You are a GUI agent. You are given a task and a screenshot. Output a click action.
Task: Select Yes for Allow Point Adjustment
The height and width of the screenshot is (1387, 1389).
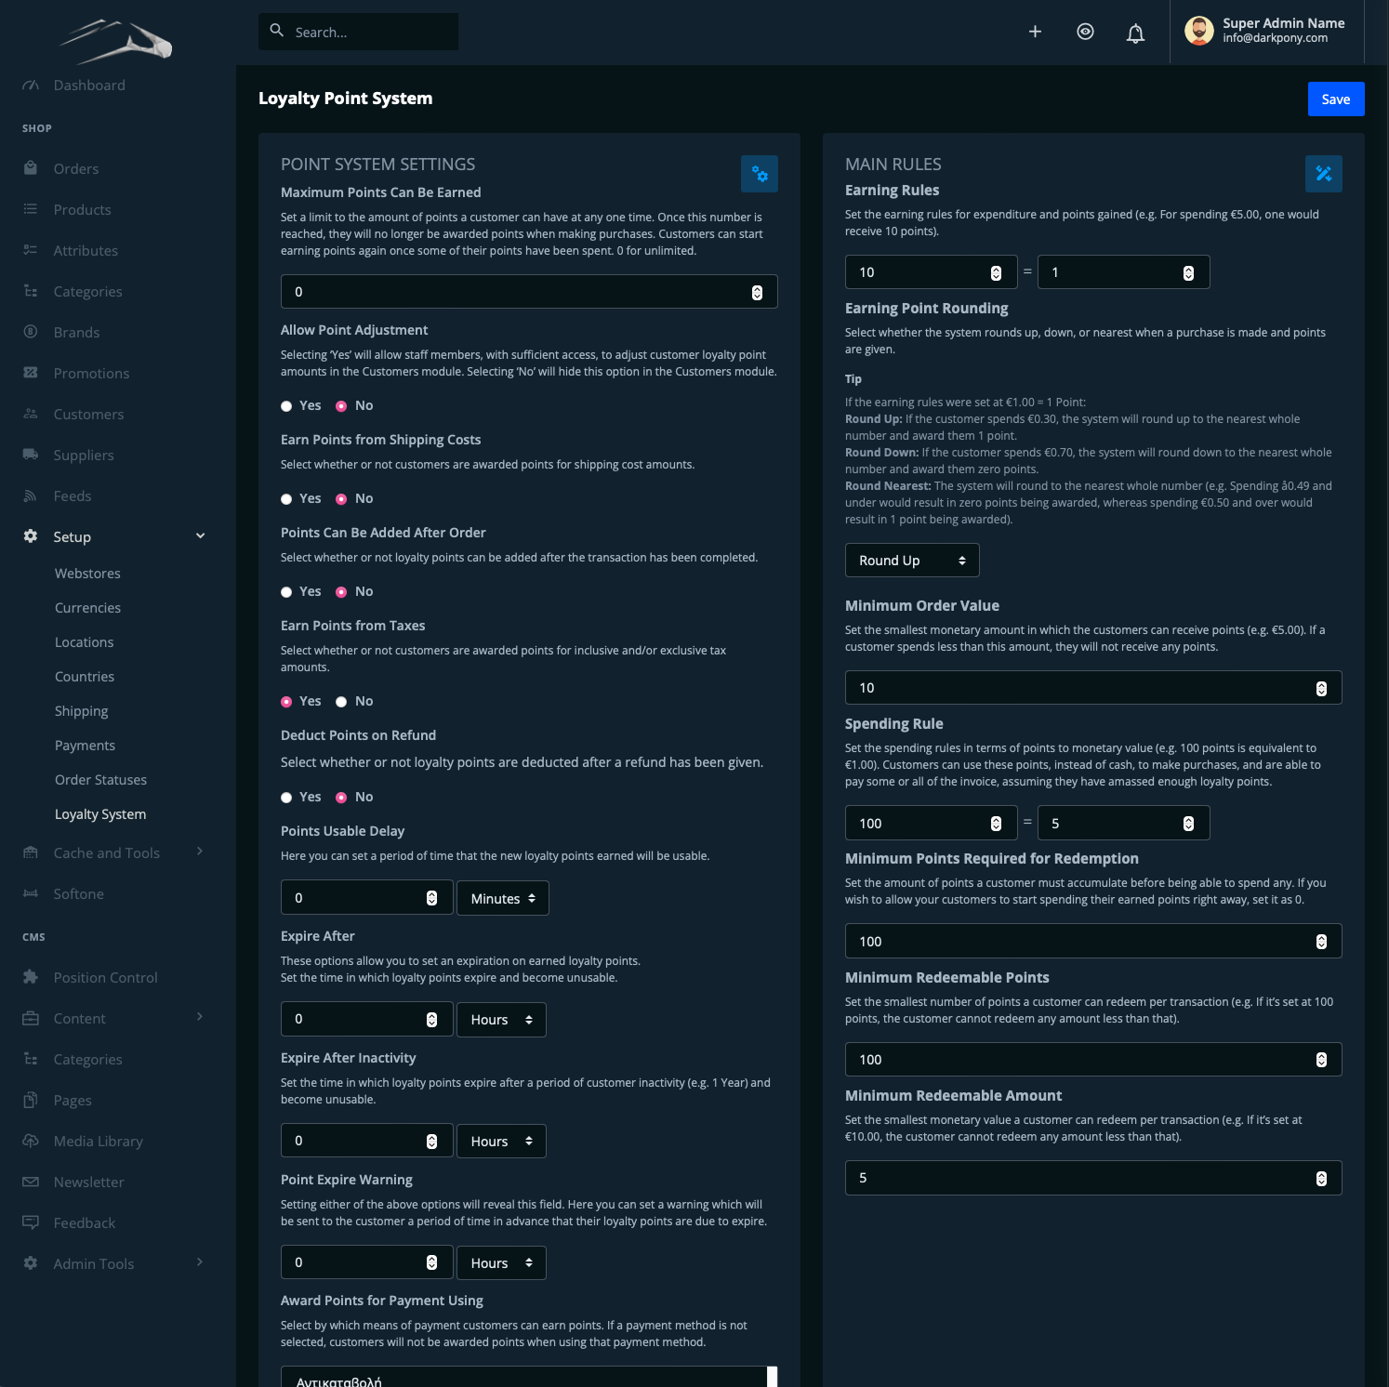(286, 406)
